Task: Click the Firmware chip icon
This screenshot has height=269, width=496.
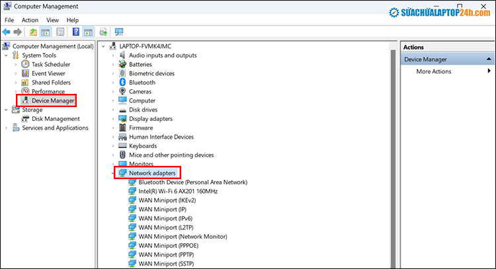Action: [122, 128]
